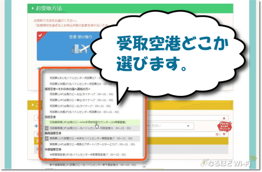Click the 成田空港＜それ以外の国へ渡航の方＞ group heading
Image resolution: width=262 pixels, height=172 pixels.
(x=67, y=89)
